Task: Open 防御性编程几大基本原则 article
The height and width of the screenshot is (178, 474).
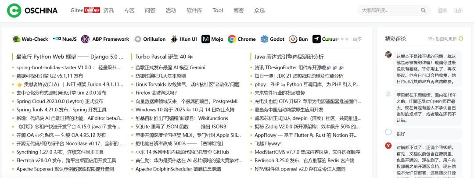Action: click(161, 76)
